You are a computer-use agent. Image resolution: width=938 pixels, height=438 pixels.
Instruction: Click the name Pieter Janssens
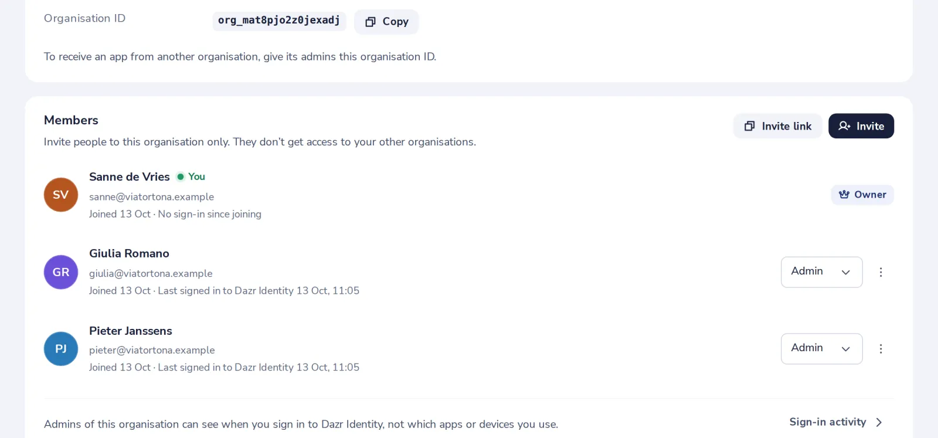click(131, 331)
